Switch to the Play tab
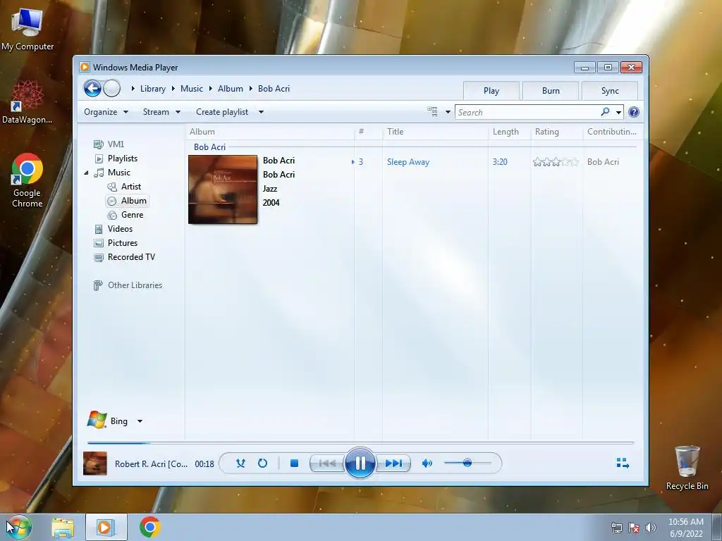The height and width of the screenshot is (541, 722). (x=491, y=91)
